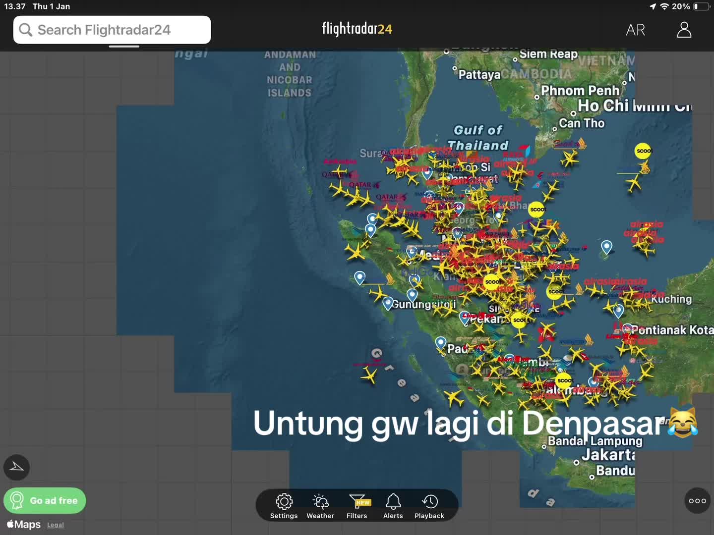Select the lone aircraft southwest of Sumatra

(369, 375)
